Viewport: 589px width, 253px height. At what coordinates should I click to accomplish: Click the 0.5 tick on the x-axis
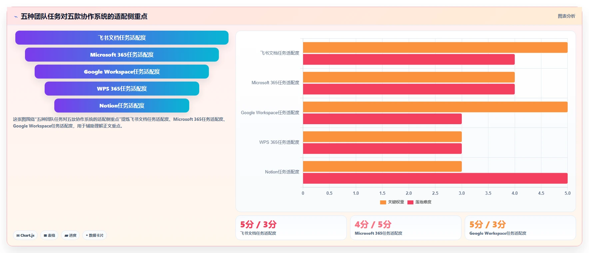click(329, 193)
